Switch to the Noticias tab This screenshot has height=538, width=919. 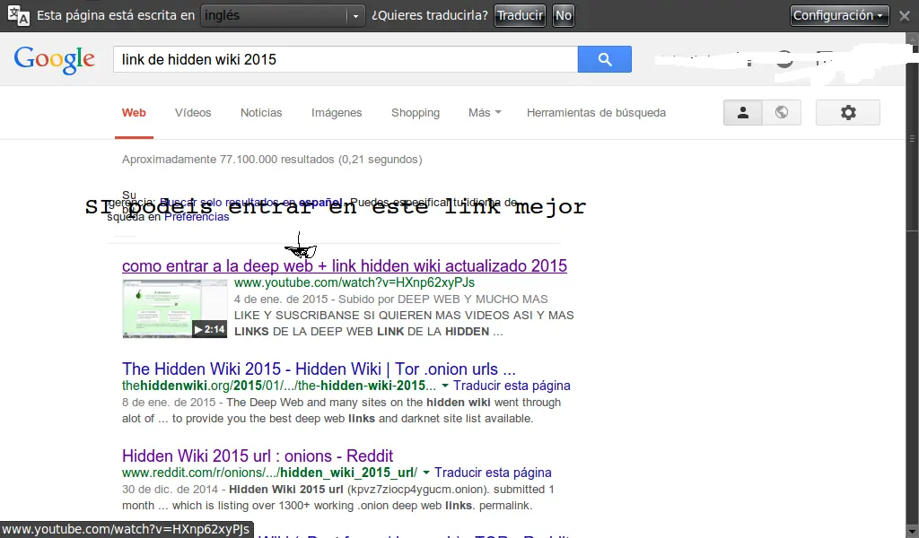click(261, 113)
